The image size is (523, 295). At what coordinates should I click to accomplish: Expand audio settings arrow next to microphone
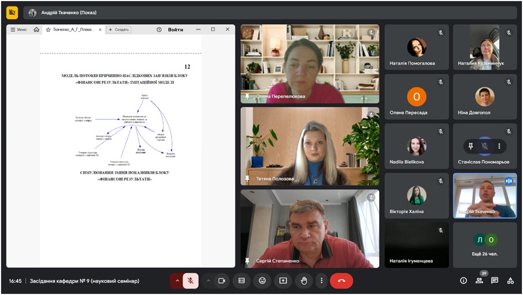(x=177, y=281)
